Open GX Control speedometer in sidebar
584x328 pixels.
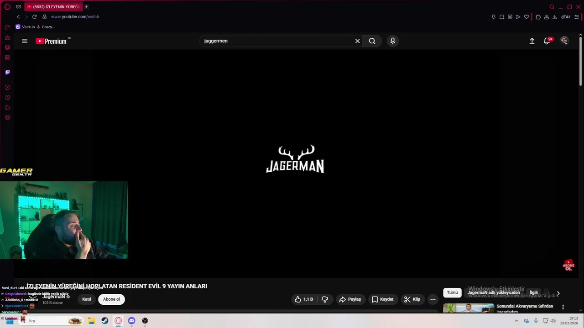[x=7, y=28]
